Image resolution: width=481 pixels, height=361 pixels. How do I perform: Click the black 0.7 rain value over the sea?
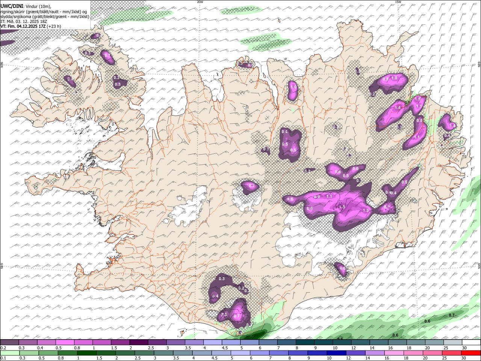pyautogui.click(x=452, y=315)
